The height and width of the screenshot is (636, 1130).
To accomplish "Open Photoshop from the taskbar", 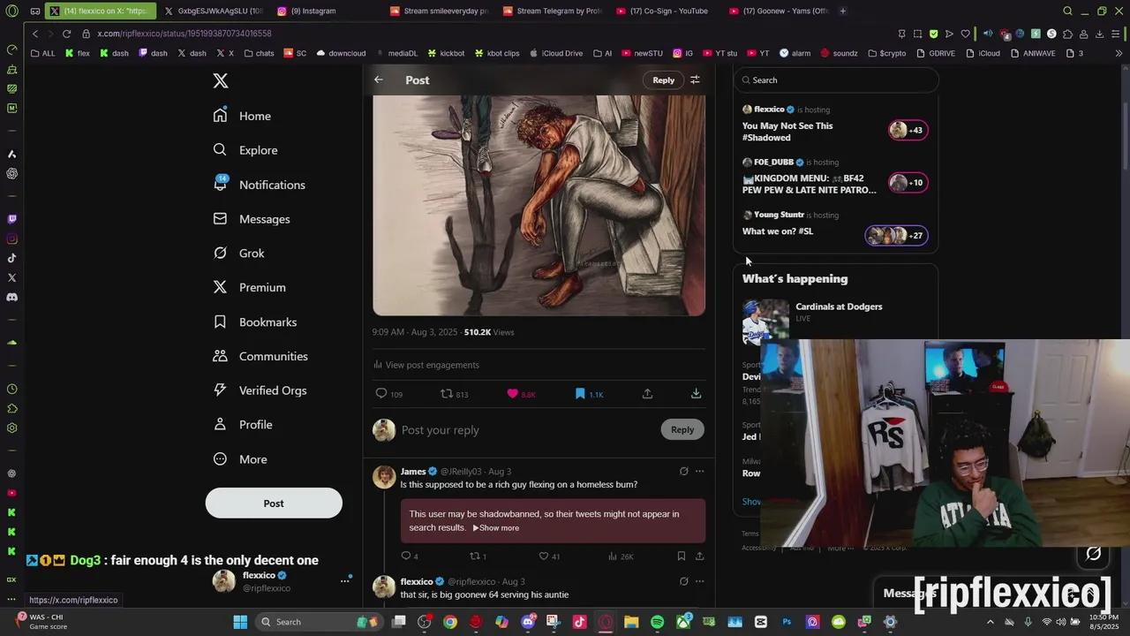I will [x=787, y=622].
